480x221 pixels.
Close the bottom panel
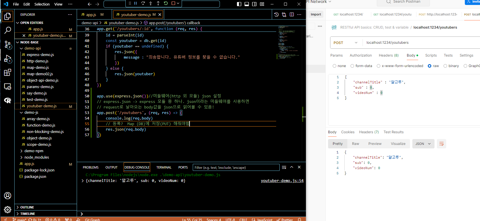pyautogui.click(x=299, y=167)
